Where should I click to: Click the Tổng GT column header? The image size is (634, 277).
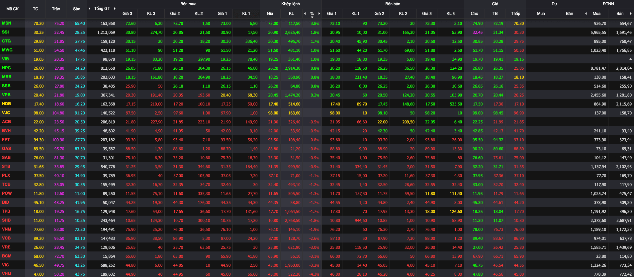pos(102,9)
